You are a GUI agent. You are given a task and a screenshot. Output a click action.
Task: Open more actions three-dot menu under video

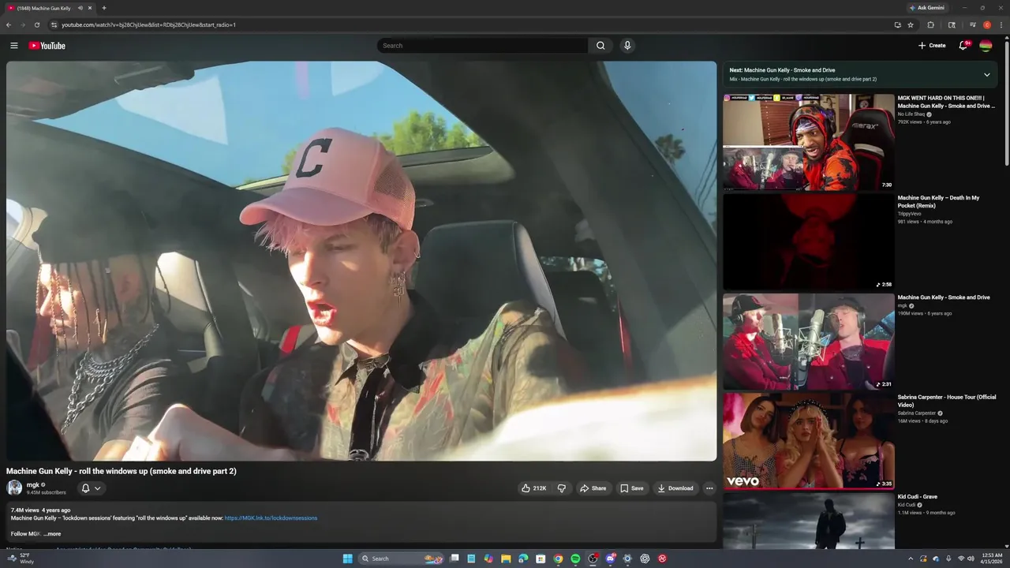pos(709,488)
